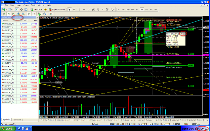Open the View menu

[12, 5]
